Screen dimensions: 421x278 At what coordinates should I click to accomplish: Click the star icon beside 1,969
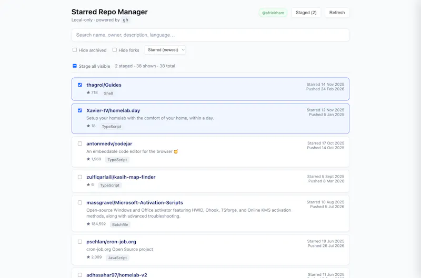(88, 159)
